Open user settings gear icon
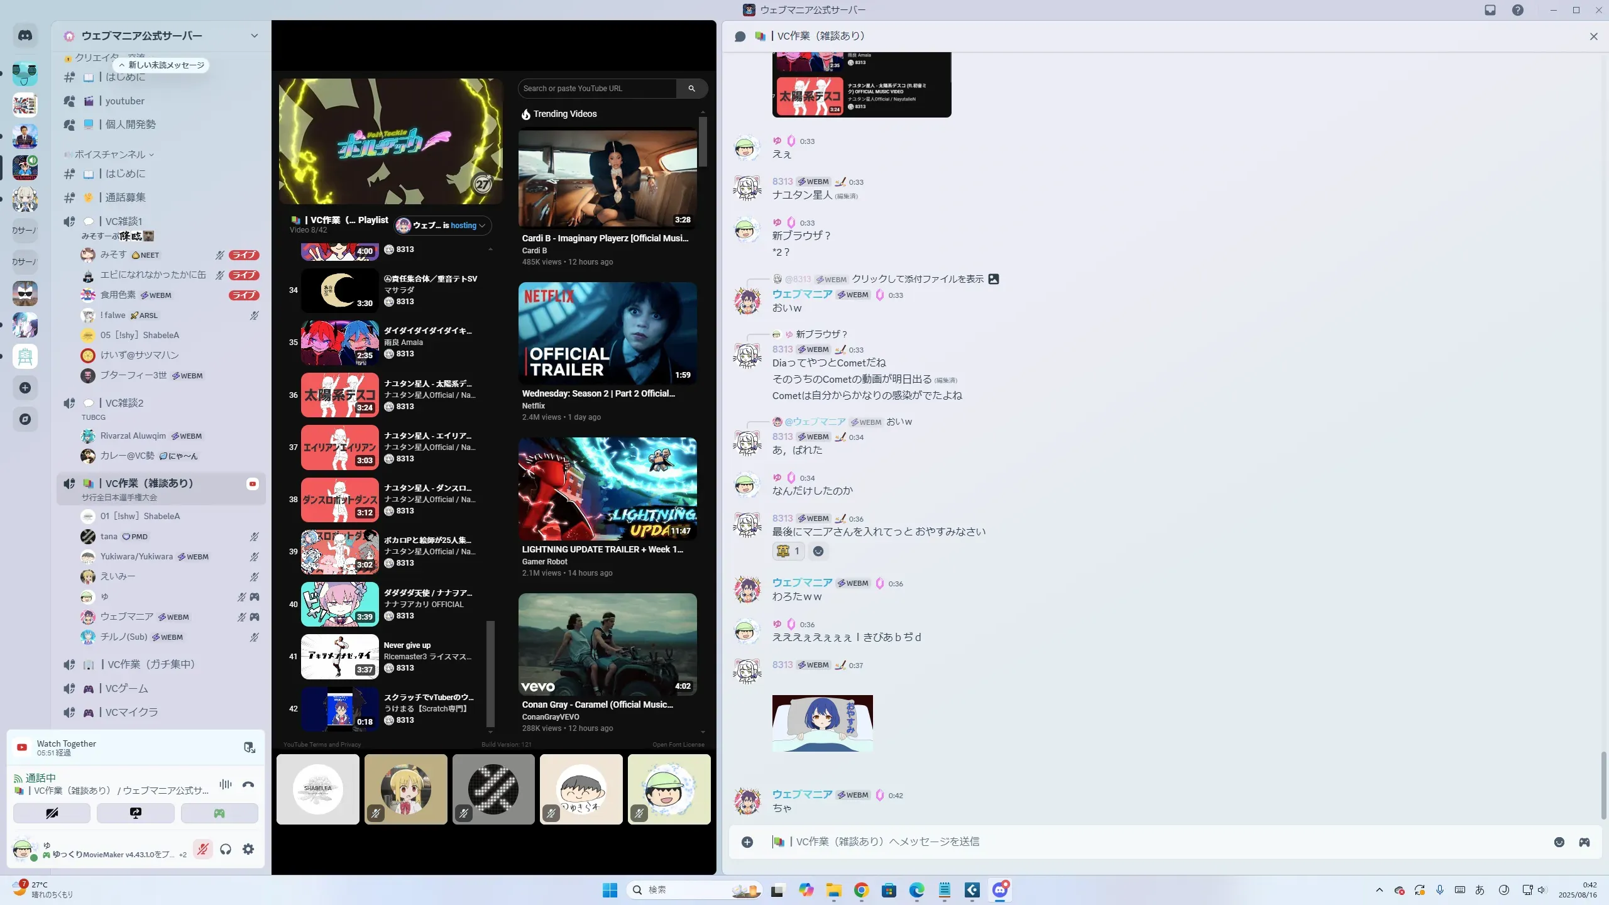1609x905 pixels. tap(248, 849)
